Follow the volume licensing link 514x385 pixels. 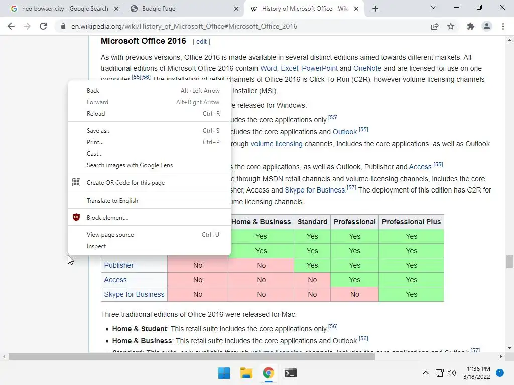point(277,144)
